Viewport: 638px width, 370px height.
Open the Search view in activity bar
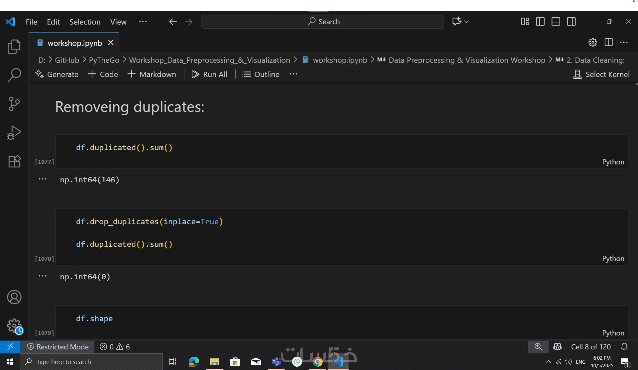[14, 75]
